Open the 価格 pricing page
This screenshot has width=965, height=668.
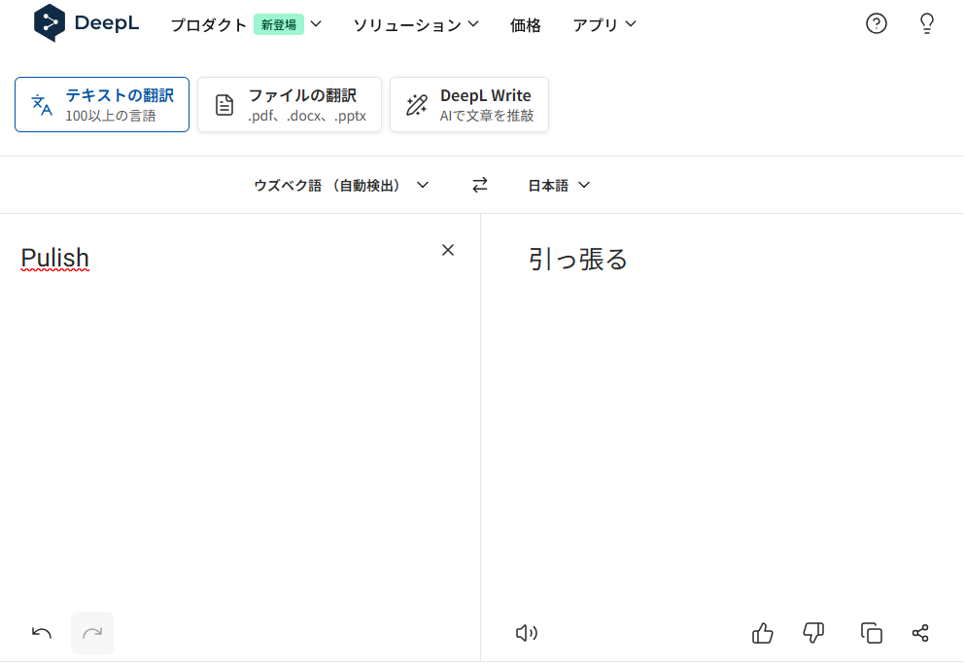coord(525,25)
